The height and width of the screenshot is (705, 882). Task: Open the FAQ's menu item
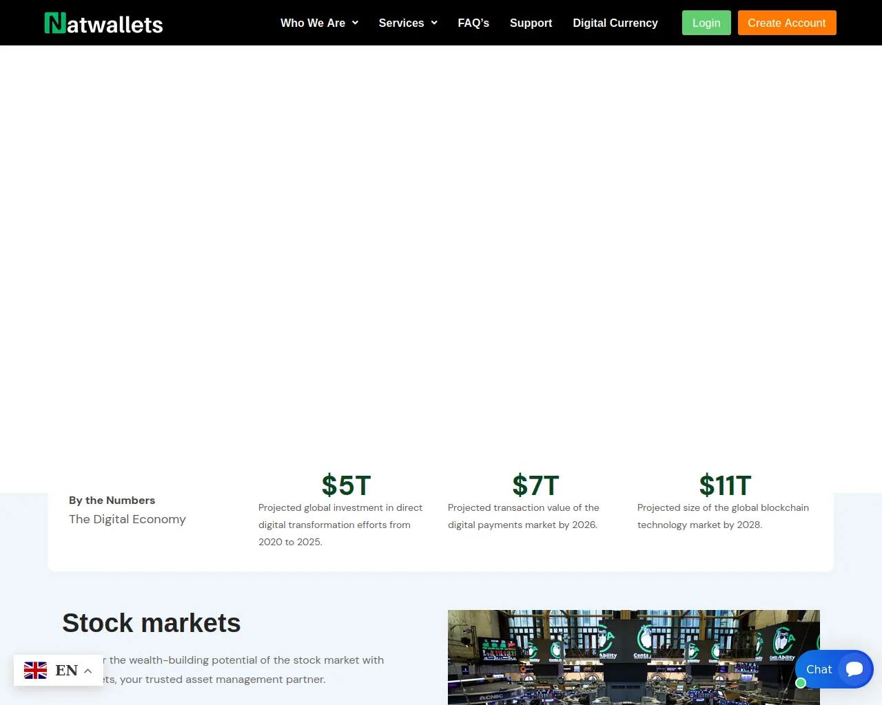click(x=473, y=23)
